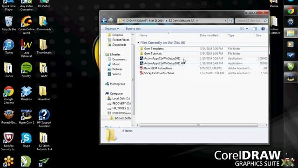Select Videos library in navigation pane
Screen dimensions: 298x168
click(116, 74)
